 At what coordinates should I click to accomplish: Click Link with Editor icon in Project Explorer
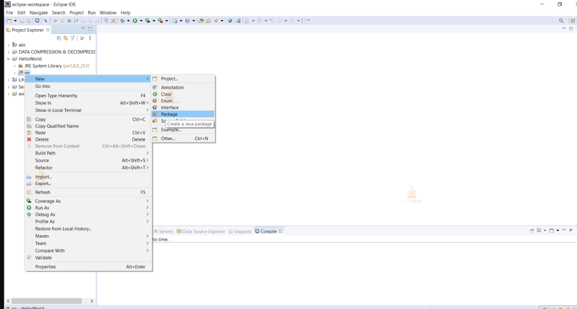point(66,38)
